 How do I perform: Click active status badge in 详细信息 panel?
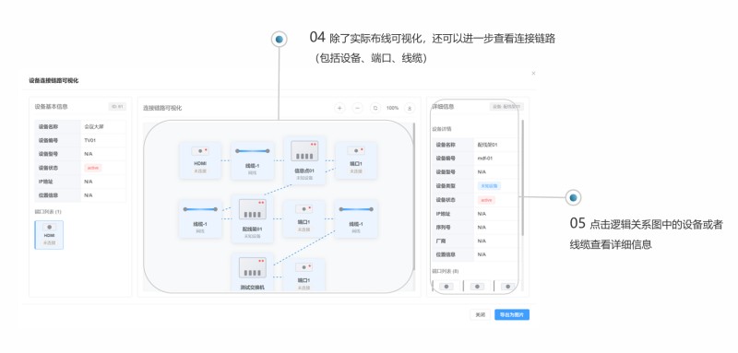487,200
